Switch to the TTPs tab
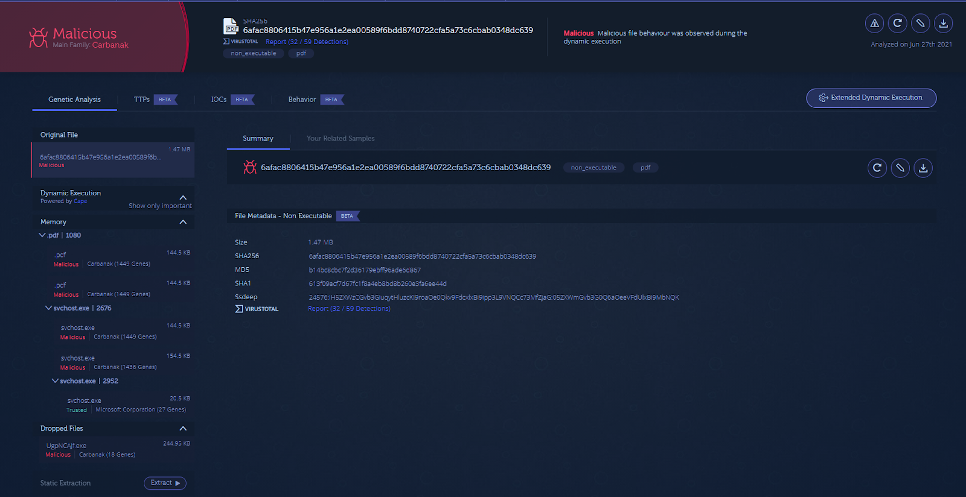This screenshot has width=966, height=497. tap(142, 100)
